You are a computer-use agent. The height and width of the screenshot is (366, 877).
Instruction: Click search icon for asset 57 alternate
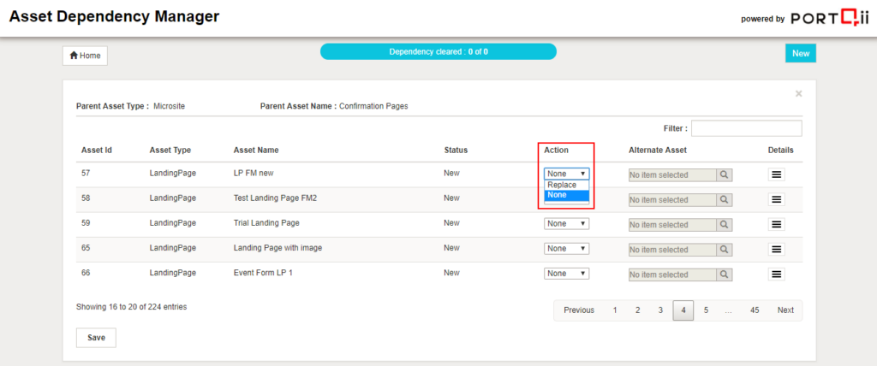(x=724, y=174)
